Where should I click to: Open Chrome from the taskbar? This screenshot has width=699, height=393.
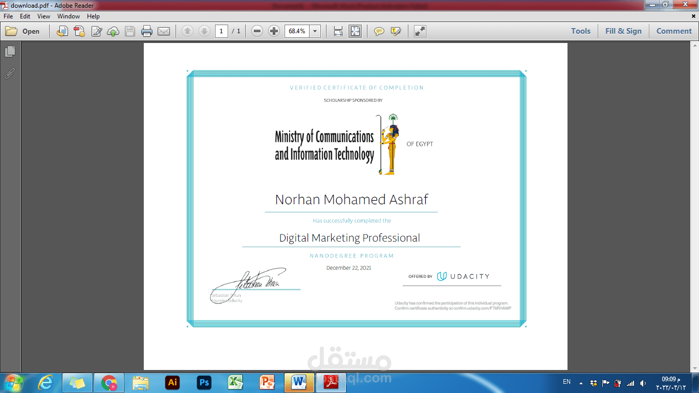coord(109,382)
